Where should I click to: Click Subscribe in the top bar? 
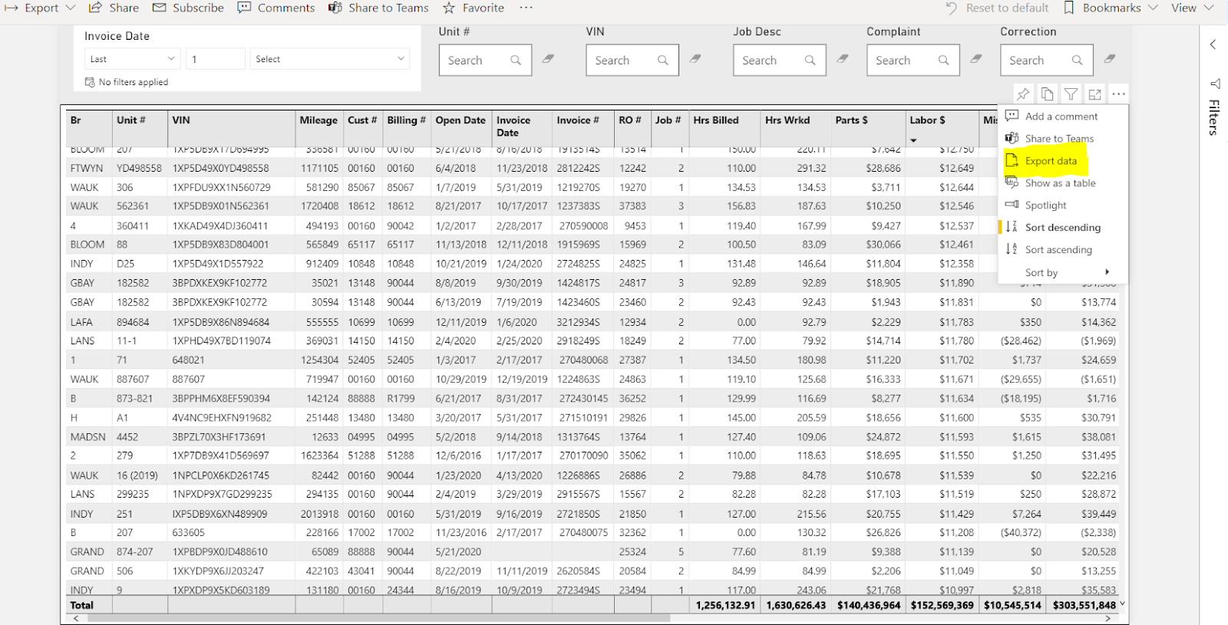pos(188,8)
